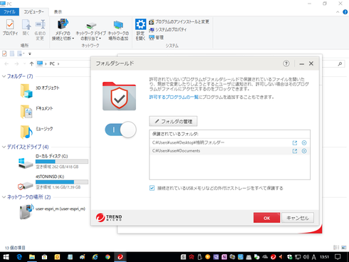Click the volume speaker tray icon
Image resolution: width=349 pixels, height=262 pixels.
click(306, 257)
